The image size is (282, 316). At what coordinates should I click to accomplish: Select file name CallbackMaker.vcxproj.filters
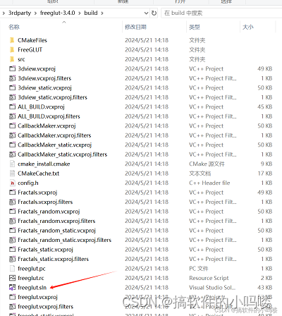[54, 135]
